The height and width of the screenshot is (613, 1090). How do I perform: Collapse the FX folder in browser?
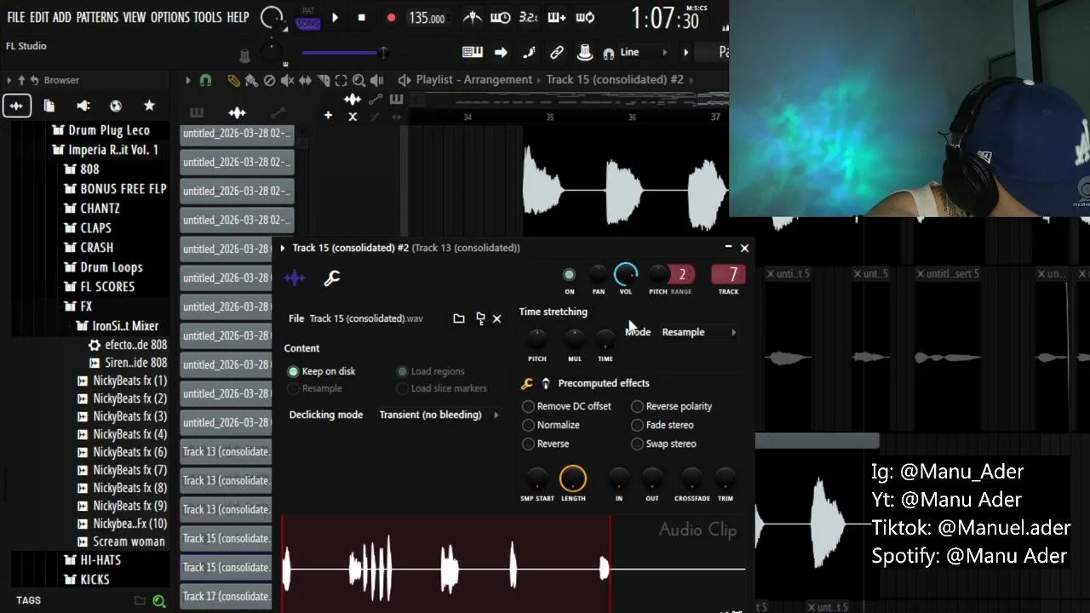[x=78, y=306]
